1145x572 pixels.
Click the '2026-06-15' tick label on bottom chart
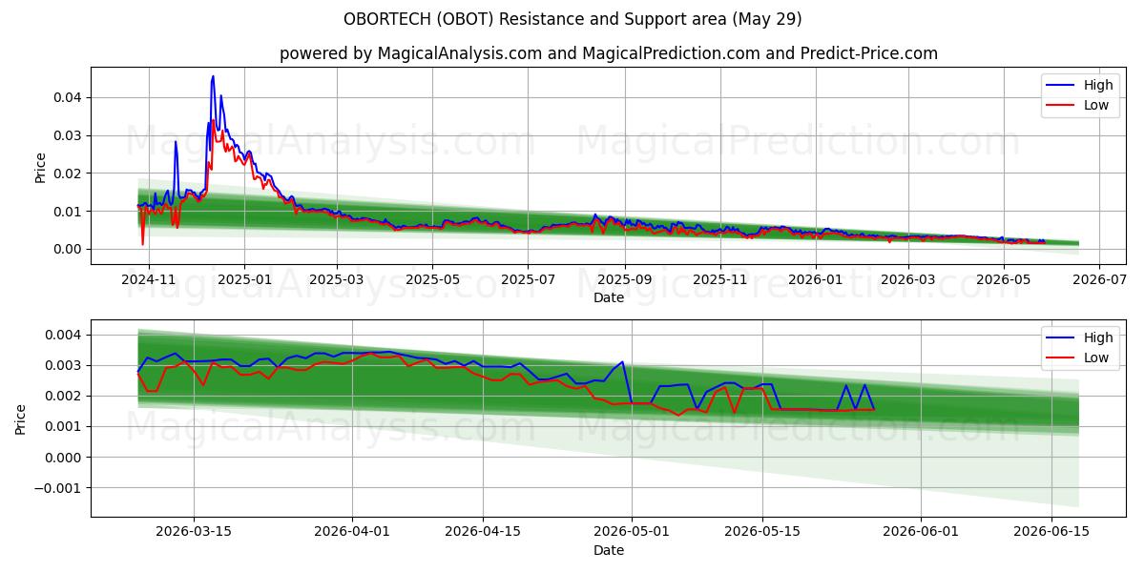[x=1051, y=533]
